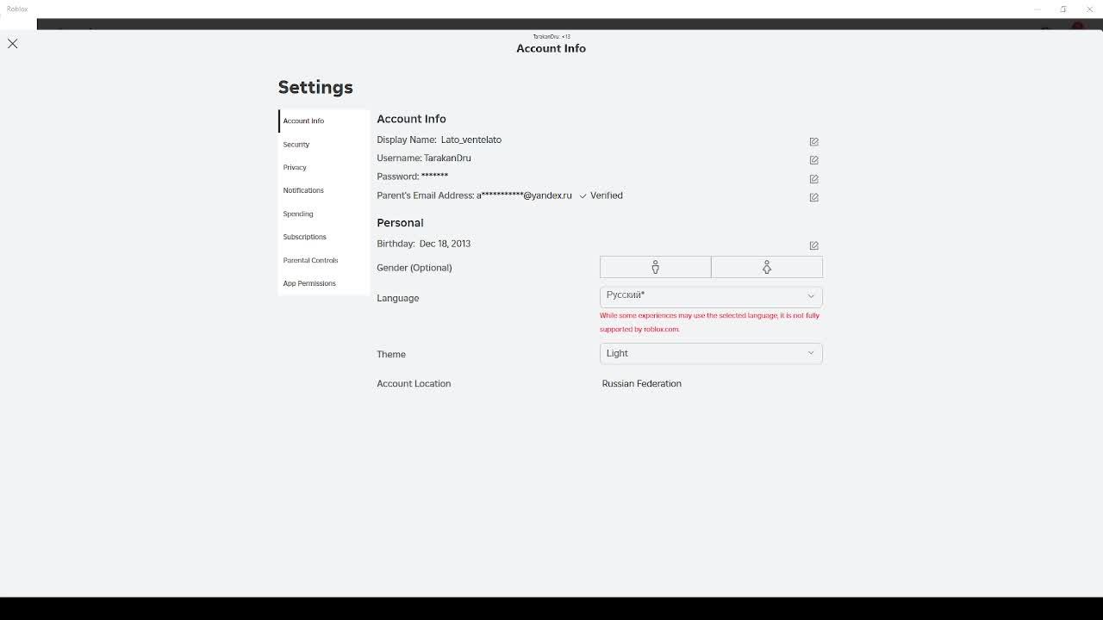Open the Theme dropdown set to Light
Image resolution: width=1103 pixels, height=620 pixels.
(711, 353)
